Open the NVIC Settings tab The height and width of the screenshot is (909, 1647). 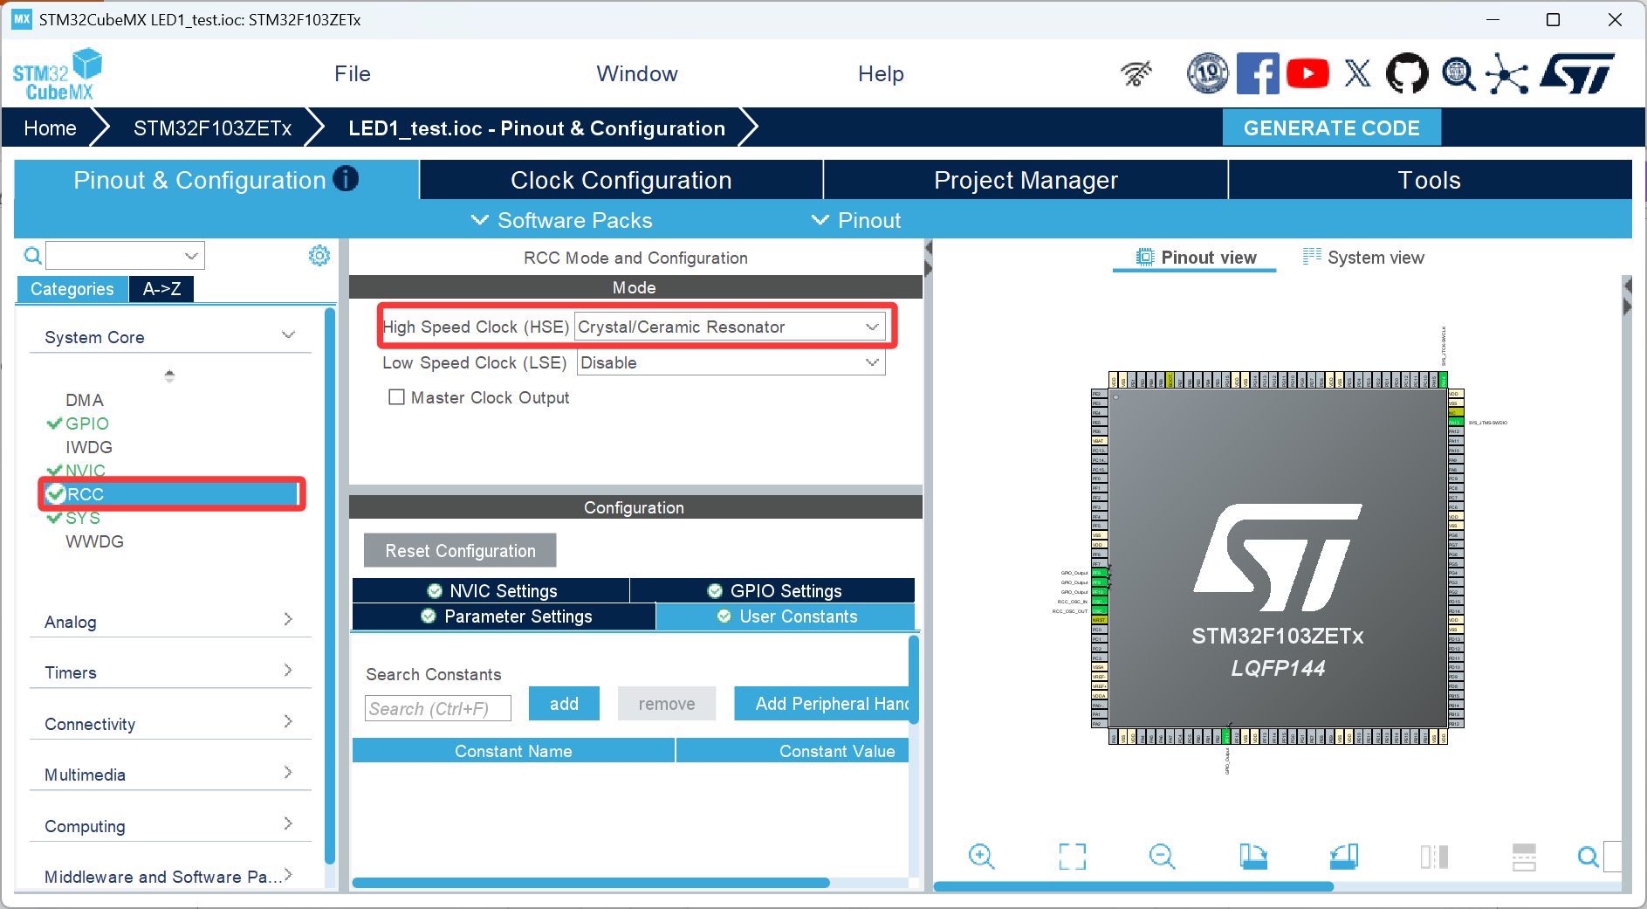click(491, 591)
